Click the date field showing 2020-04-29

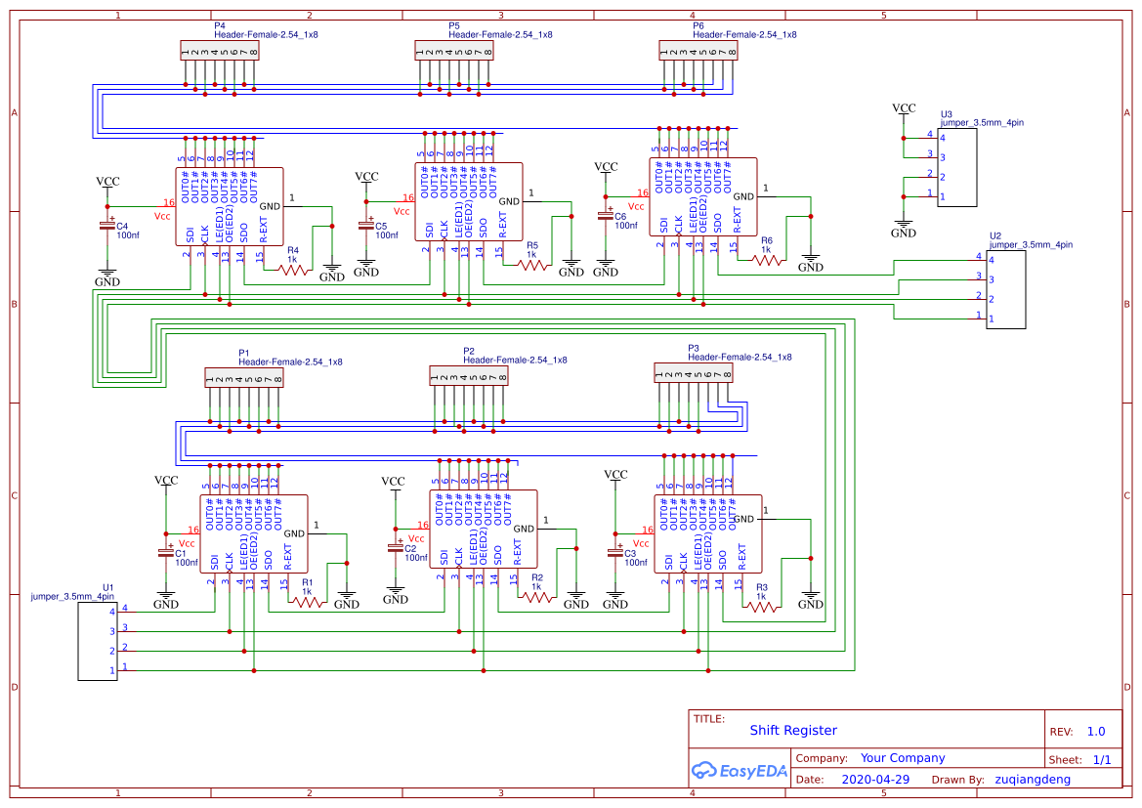click(876, 779)
